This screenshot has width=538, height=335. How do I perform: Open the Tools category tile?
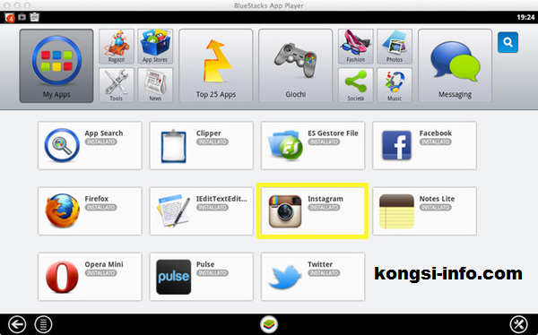tap(117, 85)
